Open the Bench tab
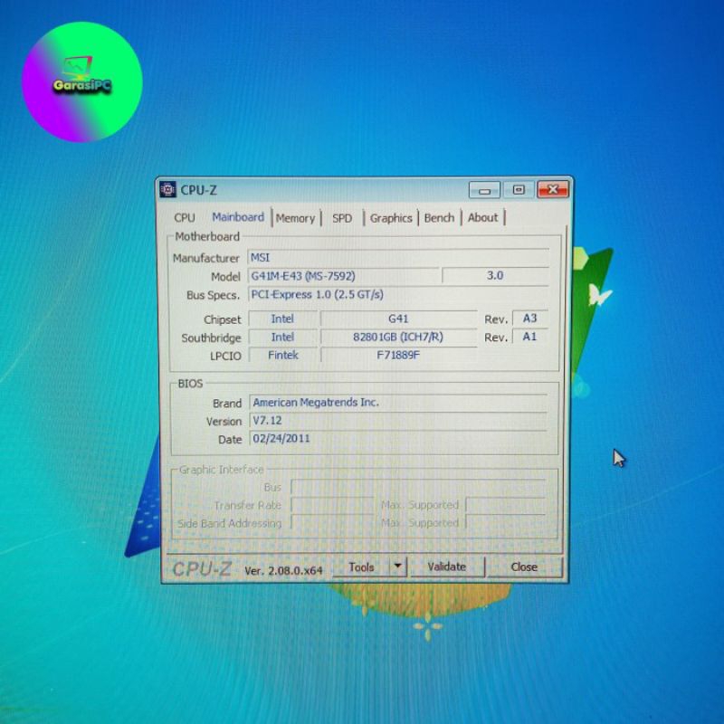Viewport: 724px width, 724px height. click(x=439, y=218)
